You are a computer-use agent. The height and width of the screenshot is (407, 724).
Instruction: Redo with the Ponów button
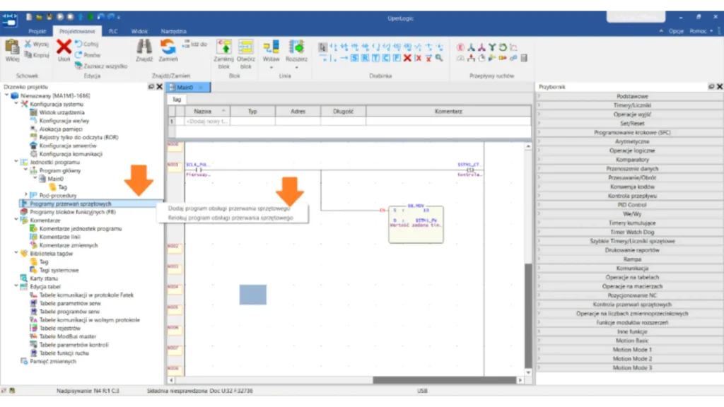pos(88,55)
